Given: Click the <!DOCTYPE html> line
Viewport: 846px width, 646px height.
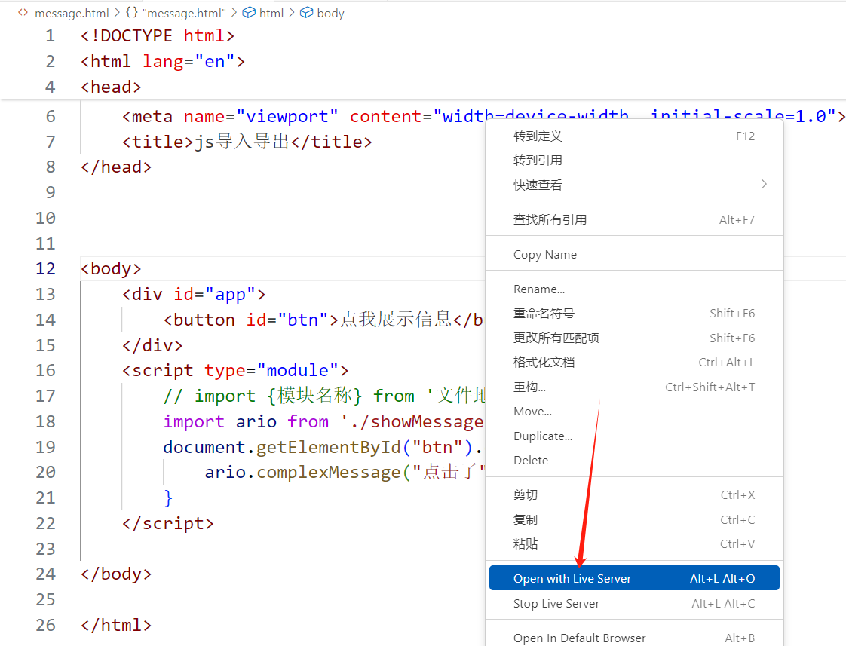Looking at the screenshot, I should point(158,35).
